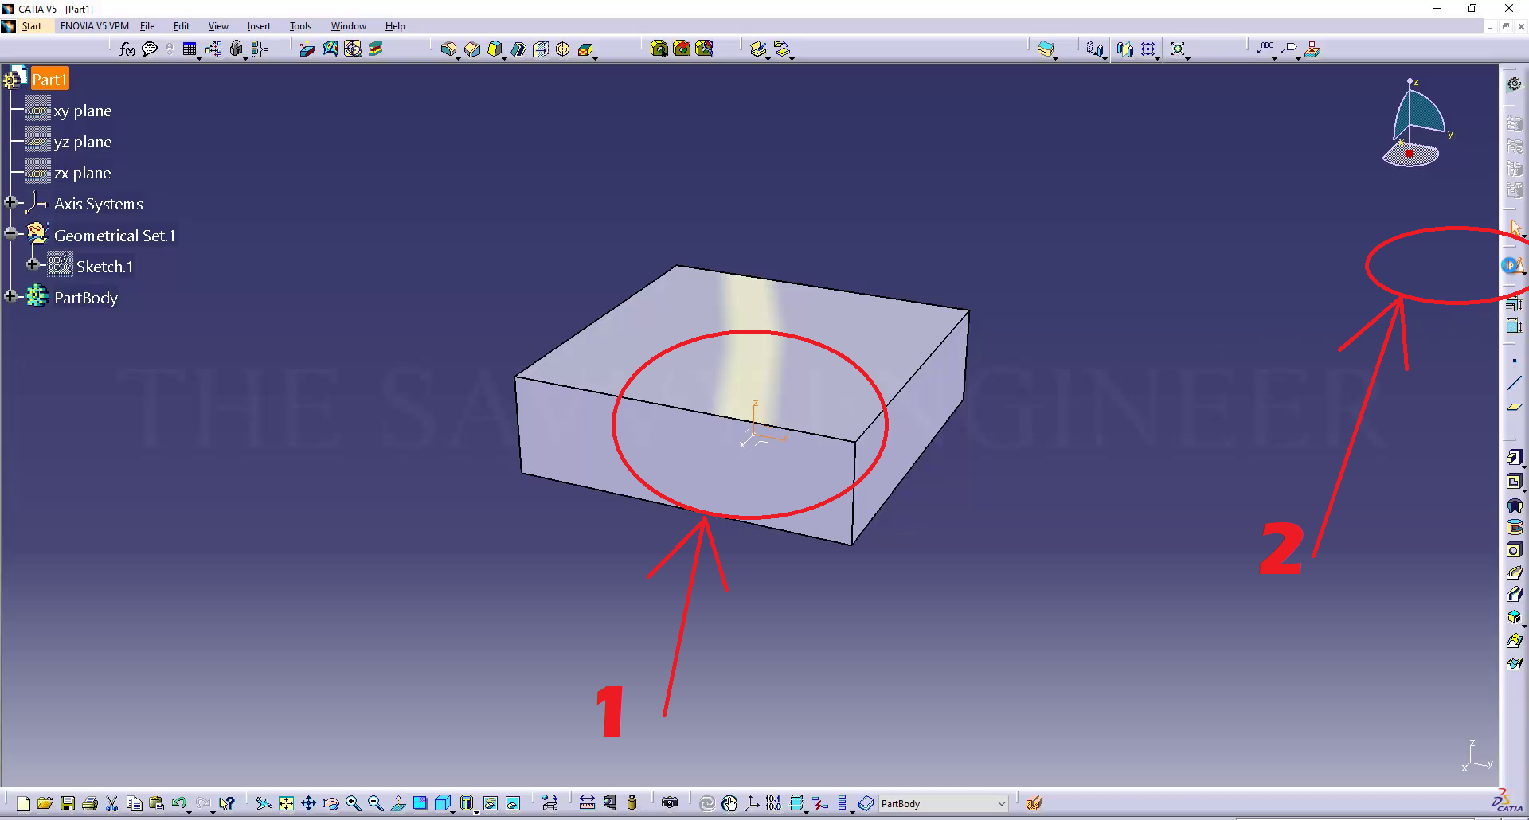Expand the Axis Systems node
This screenshot has height=820, width=1529.
click(10, 203)
